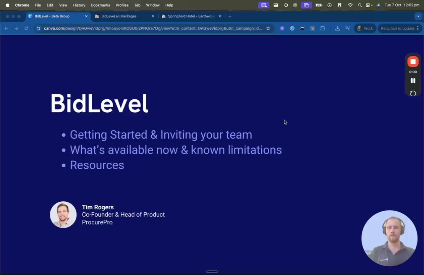424x275 pixels.
Task: Open the ChatGPT menu bar icon
Action: coord(295,5)
